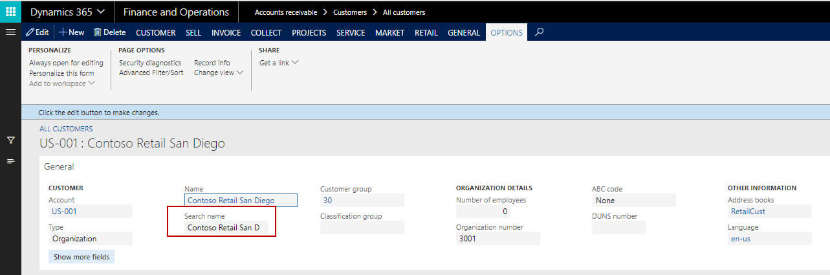Expand Add to workspace dropdown
830x275 pixels.
pos(62,83)
